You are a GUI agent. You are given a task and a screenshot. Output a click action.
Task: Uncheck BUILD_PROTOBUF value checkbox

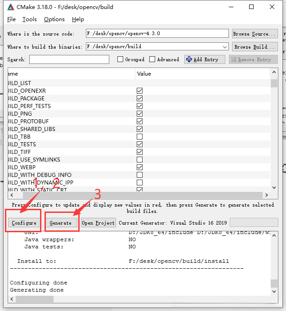[x=139, y=121]
